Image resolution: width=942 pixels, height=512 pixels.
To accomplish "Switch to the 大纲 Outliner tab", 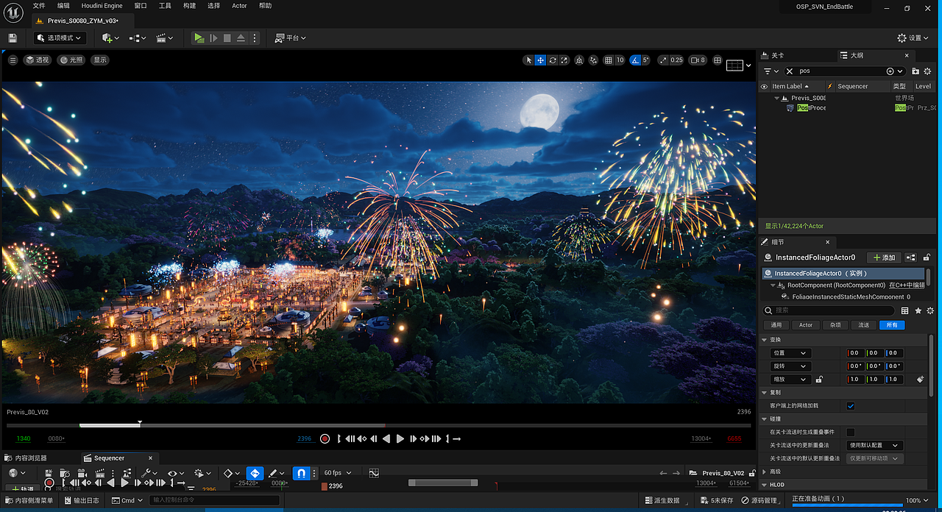I will [857, 55].
